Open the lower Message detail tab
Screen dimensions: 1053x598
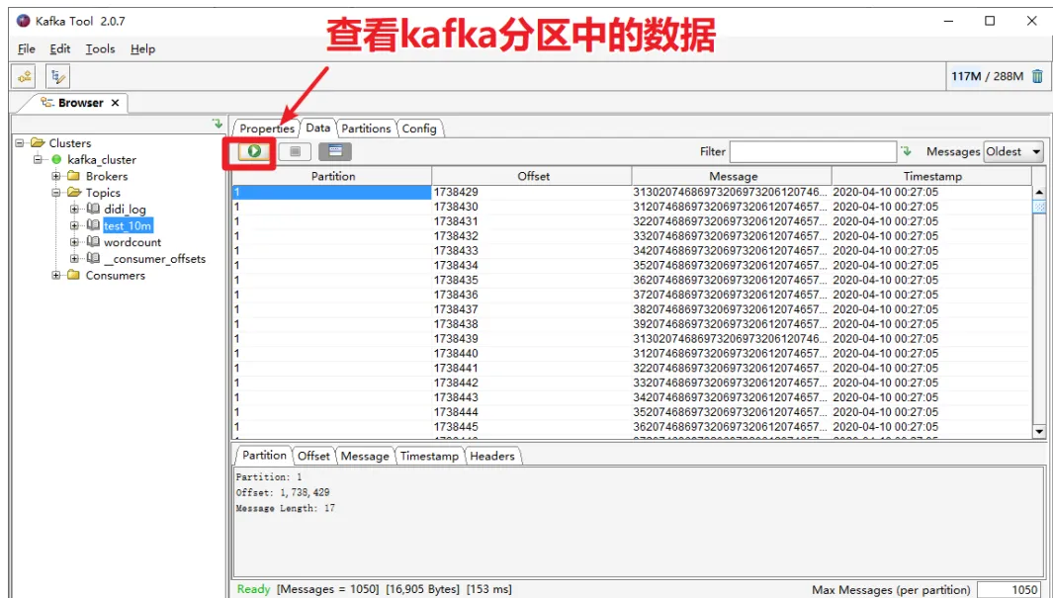[x=365, y=456]
